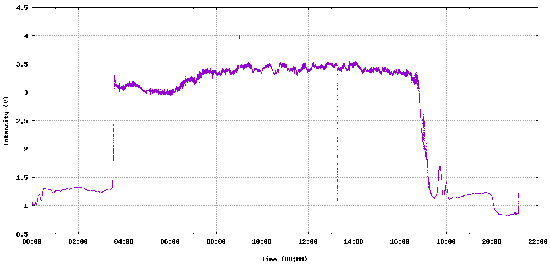The image size is (550, 264).
Task: Click the 14:00 x-axis tick label
Action: click(354, 241)
